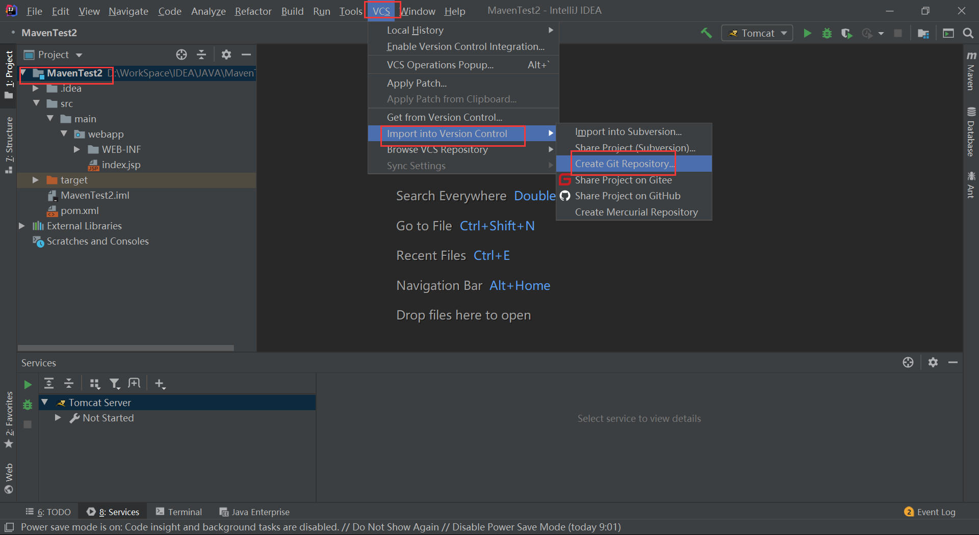979x535 pixels.
Task: Switch to the Terminal tab
Action: coord(179,512)
